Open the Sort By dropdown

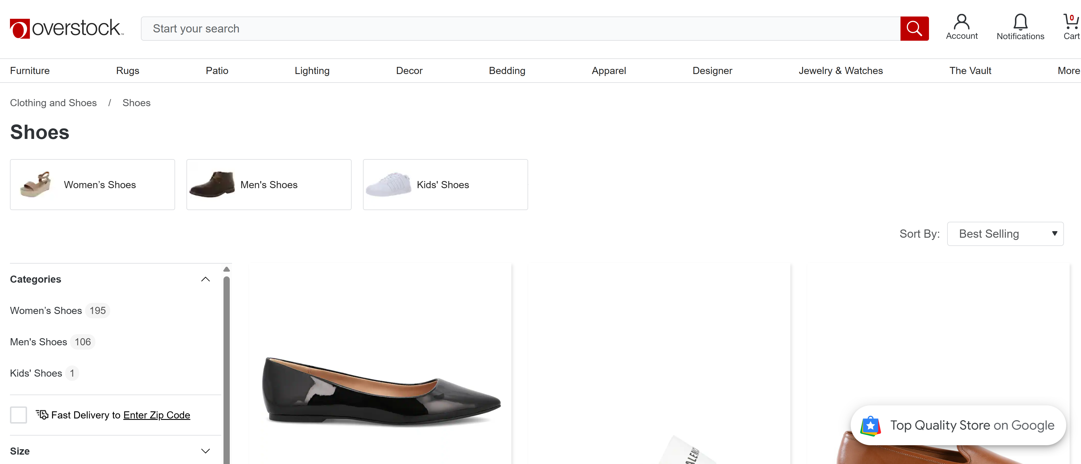1006,234
